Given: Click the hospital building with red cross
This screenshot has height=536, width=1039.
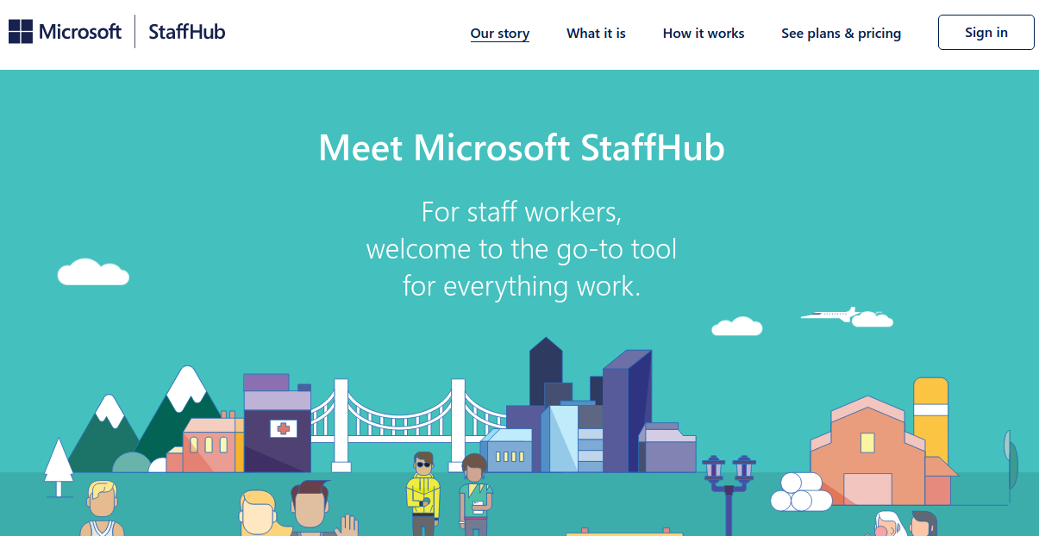Looking at the screenshot, I should (x=277, y=427).
